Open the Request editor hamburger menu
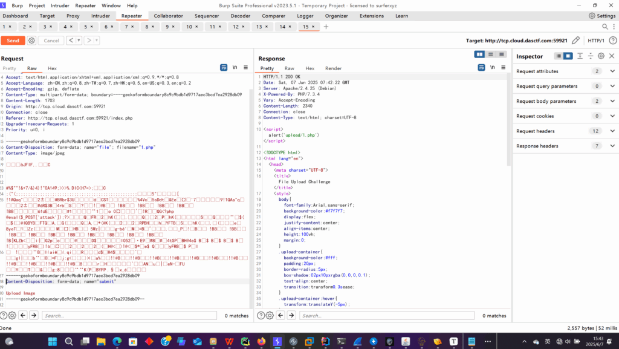619x349 pixels. [245, 68]
